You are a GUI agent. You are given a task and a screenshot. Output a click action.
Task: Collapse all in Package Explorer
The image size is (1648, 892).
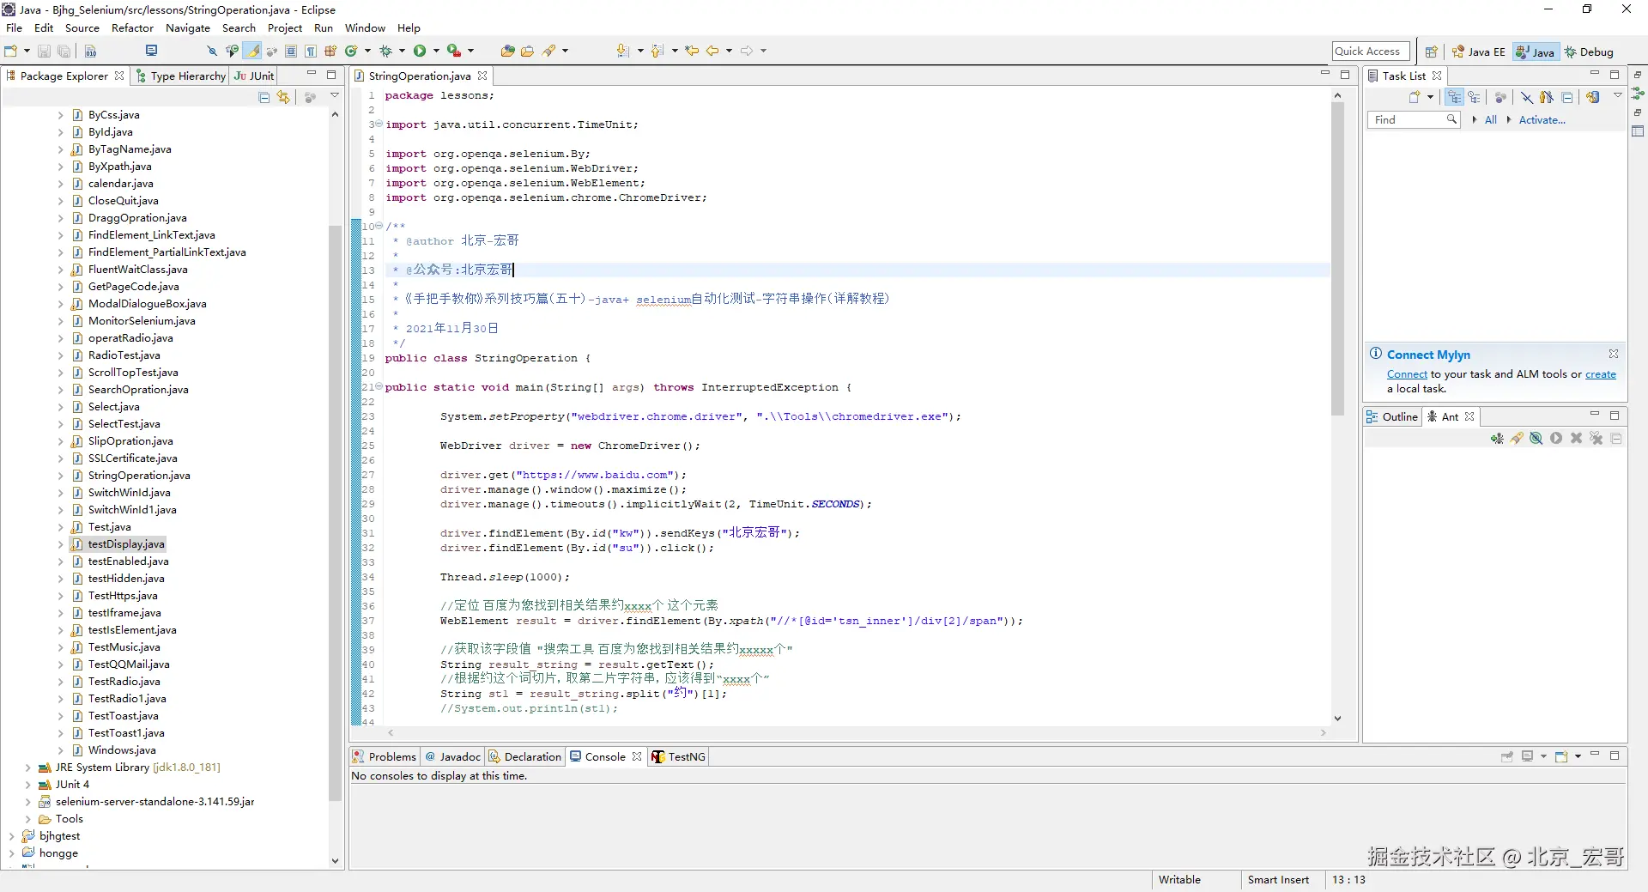click(x=264, y=98)
